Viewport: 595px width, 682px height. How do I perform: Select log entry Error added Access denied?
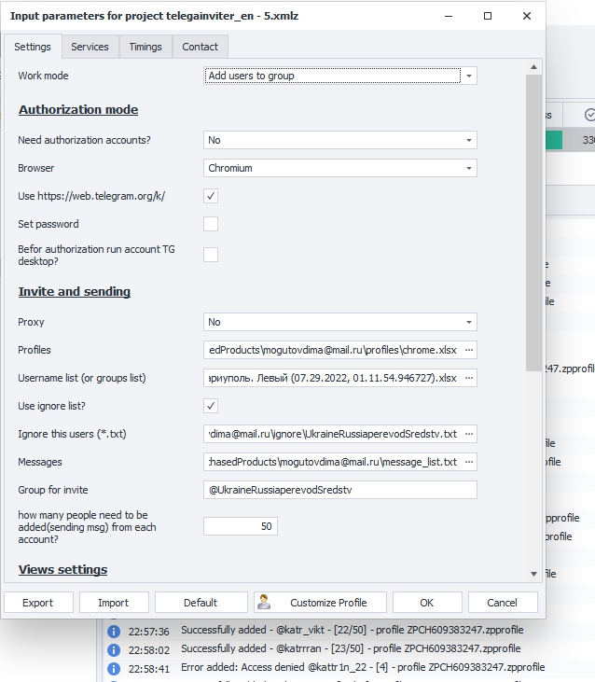pos(363,667)
